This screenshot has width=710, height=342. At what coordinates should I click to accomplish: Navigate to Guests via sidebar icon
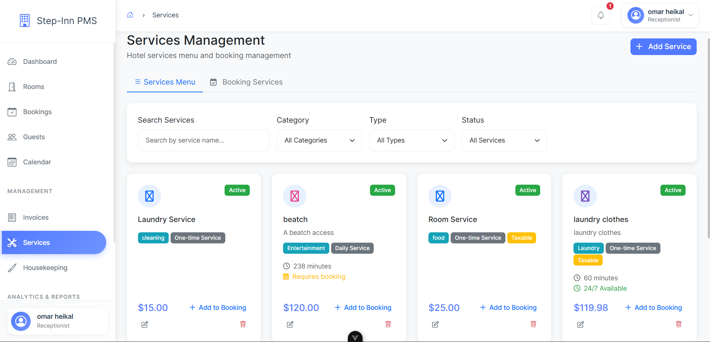(x=34, y=137)
